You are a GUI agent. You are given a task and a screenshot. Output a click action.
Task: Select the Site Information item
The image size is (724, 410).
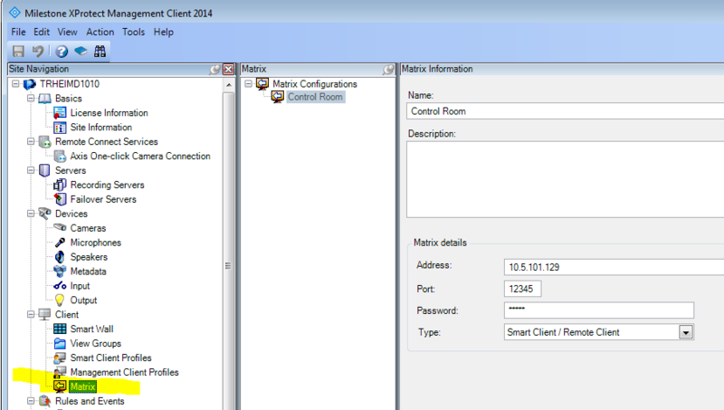pyautogui.click(x=100, y=127)
